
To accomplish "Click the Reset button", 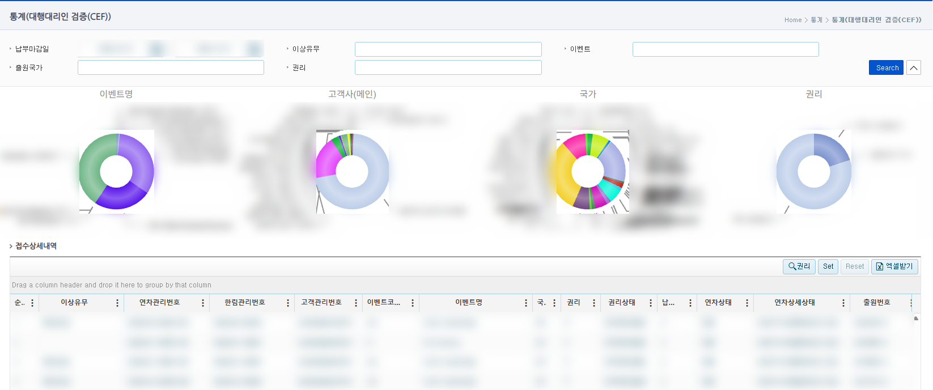I will click(855, 266).
